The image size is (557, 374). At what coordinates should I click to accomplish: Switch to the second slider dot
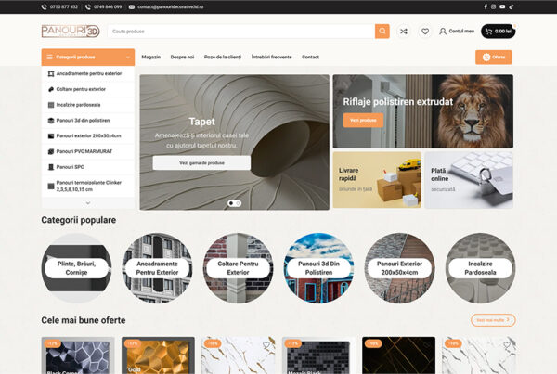point(239,202)
